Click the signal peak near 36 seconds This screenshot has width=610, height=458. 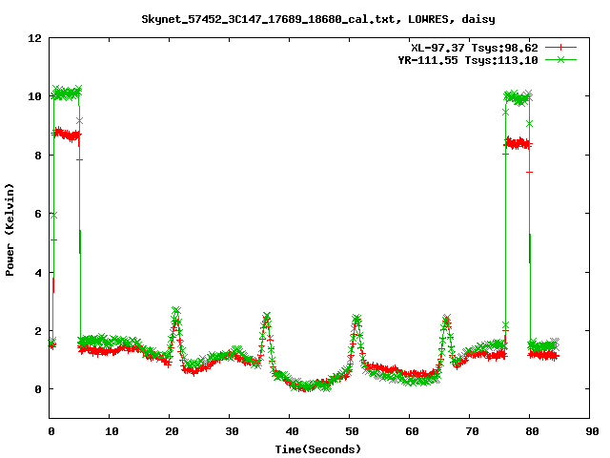[x=267, y=318]
